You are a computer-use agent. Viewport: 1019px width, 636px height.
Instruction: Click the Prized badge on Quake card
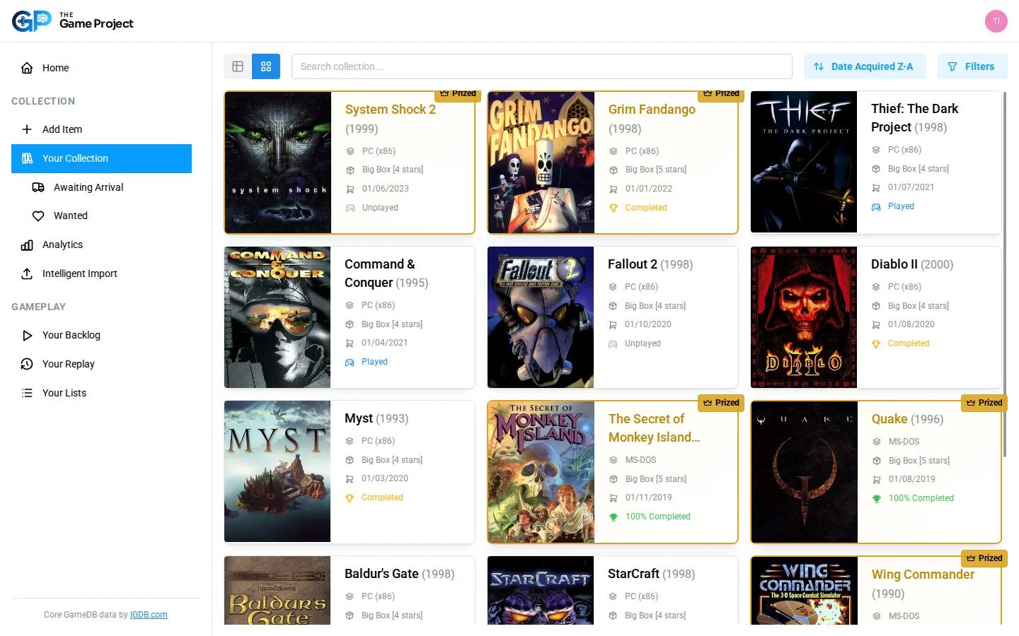pos(984,403)
